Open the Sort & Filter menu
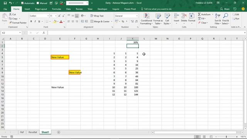The image size is (247, 139). [x=218, y=19]
